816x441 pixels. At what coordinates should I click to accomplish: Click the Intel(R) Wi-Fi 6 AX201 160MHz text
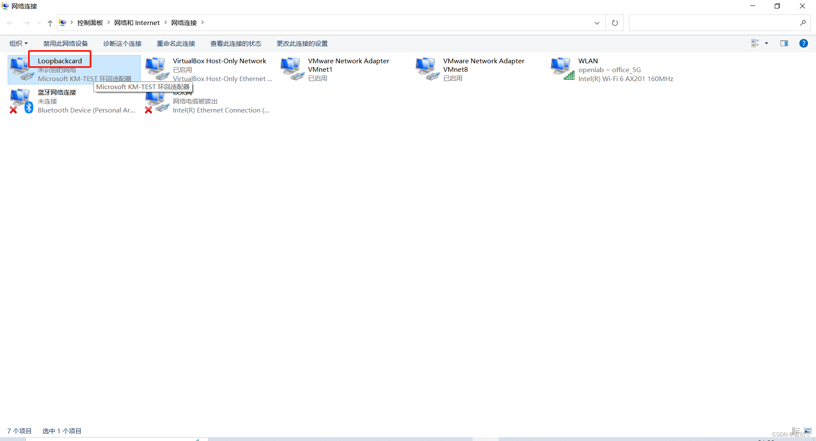click(x=626, y=79)
